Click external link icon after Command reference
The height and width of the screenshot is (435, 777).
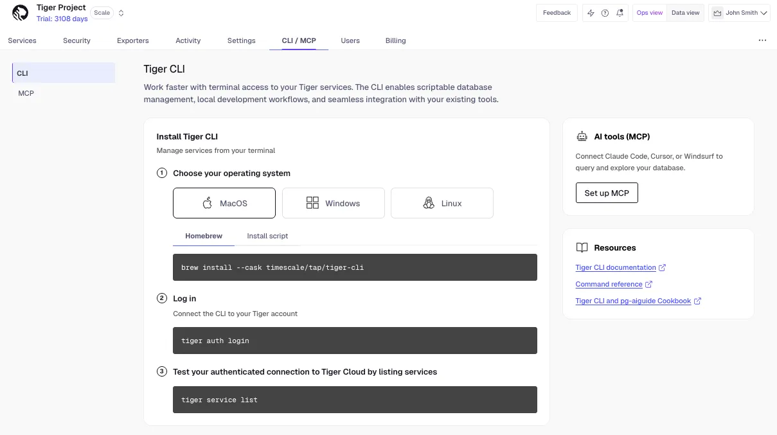(648, 284)
